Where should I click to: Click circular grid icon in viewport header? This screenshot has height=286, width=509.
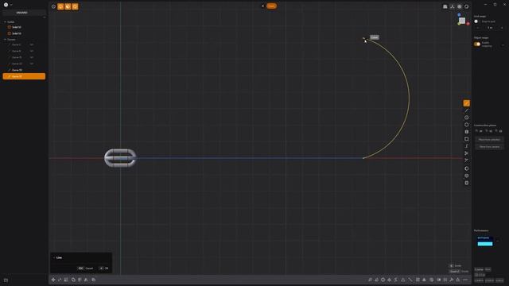click(460, 6)
